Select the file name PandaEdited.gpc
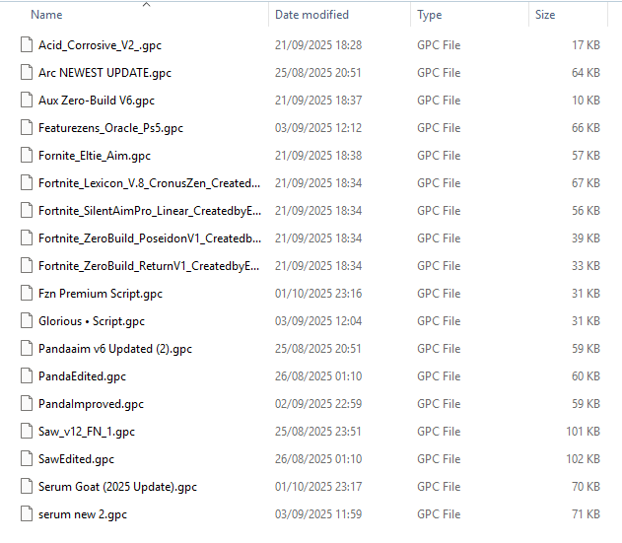This screenshot has width=622, height=543. (82, 376)
